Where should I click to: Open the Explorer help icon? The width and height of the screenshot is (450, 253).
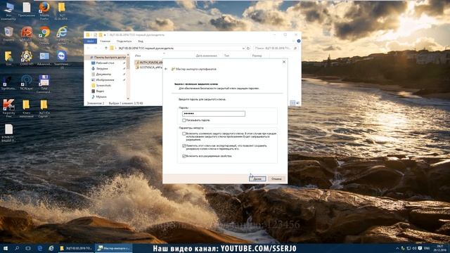coord(298,41)
